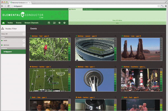Screen dimensions: 168x111
Task: Click the green status dot of deimos node
Action: coord(2,45)
